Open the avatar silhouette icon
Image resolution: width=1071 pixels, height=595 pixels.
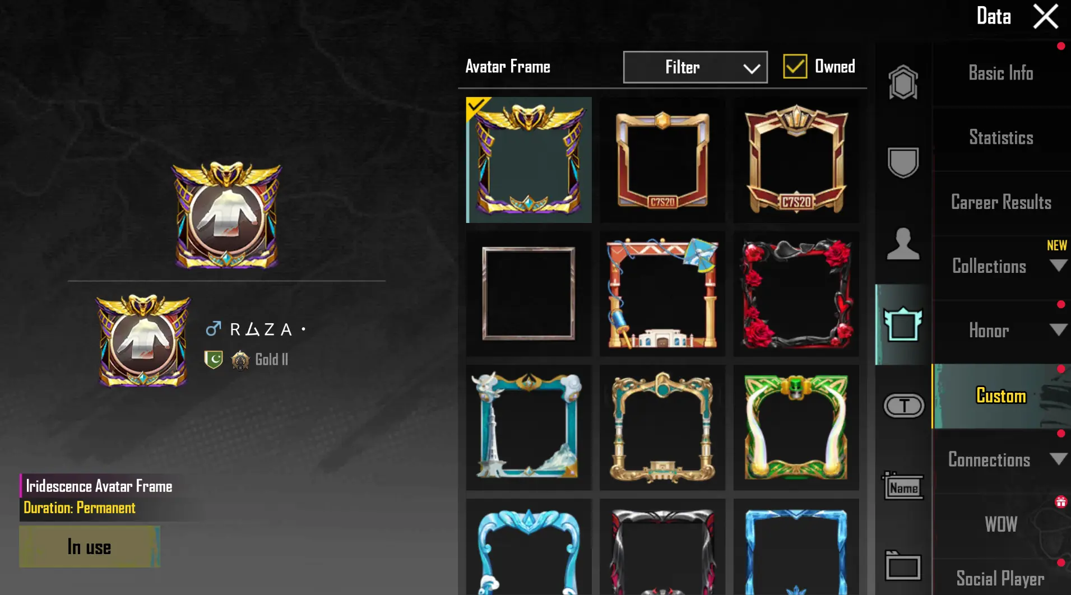coord(903,244)
